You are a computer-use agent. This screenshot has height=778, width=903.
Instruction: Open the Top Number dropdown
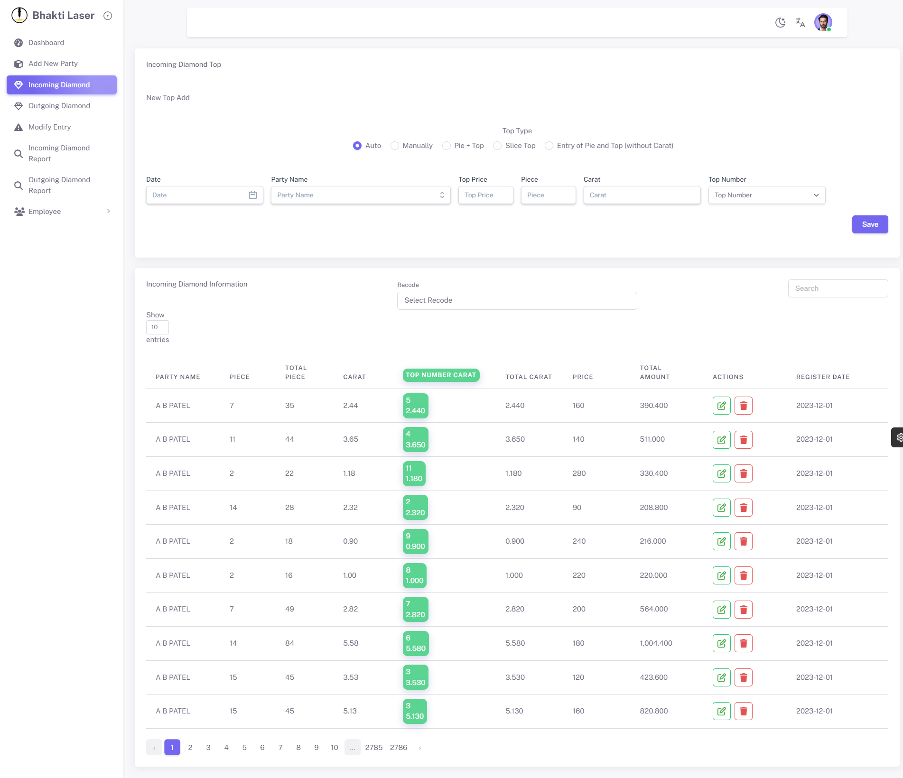click(766, 195)
